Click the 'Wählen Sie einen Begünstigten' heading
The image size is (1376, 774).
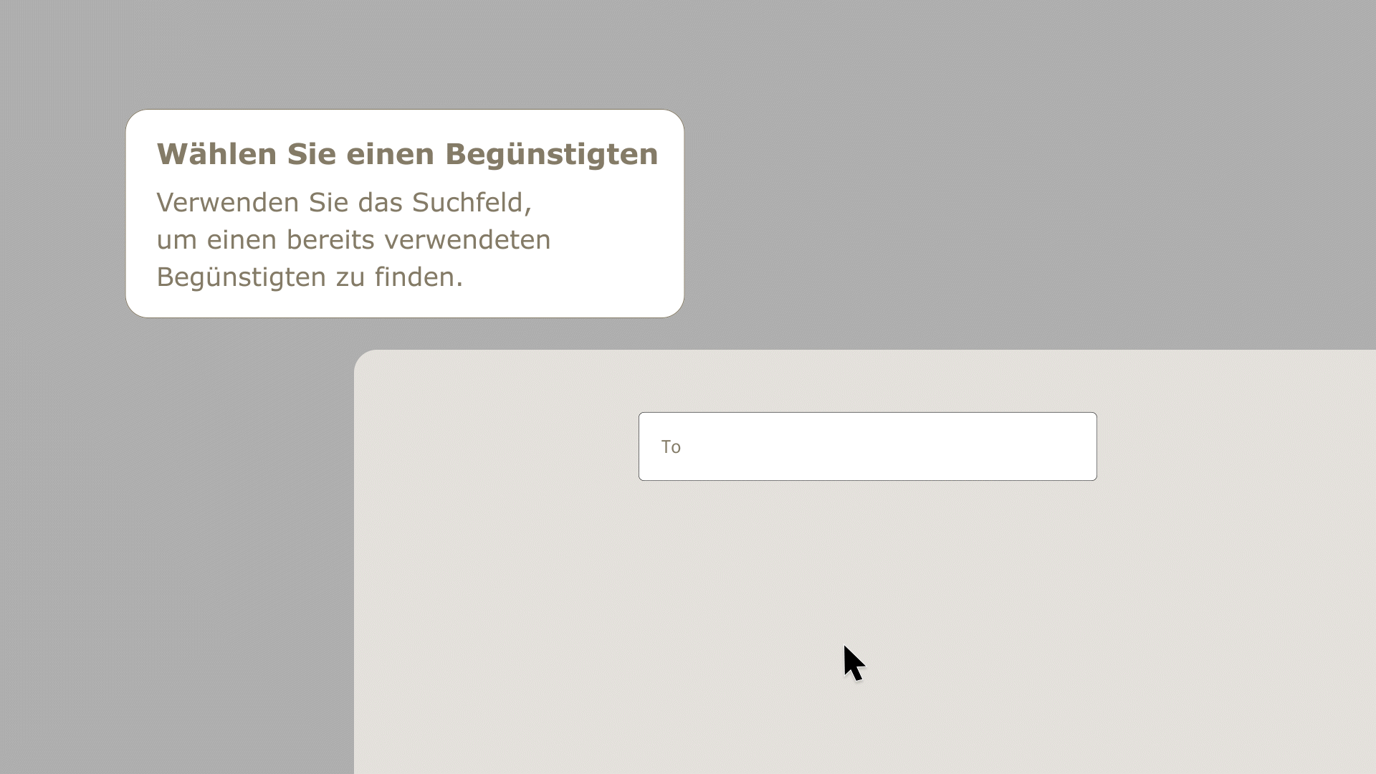407,154
